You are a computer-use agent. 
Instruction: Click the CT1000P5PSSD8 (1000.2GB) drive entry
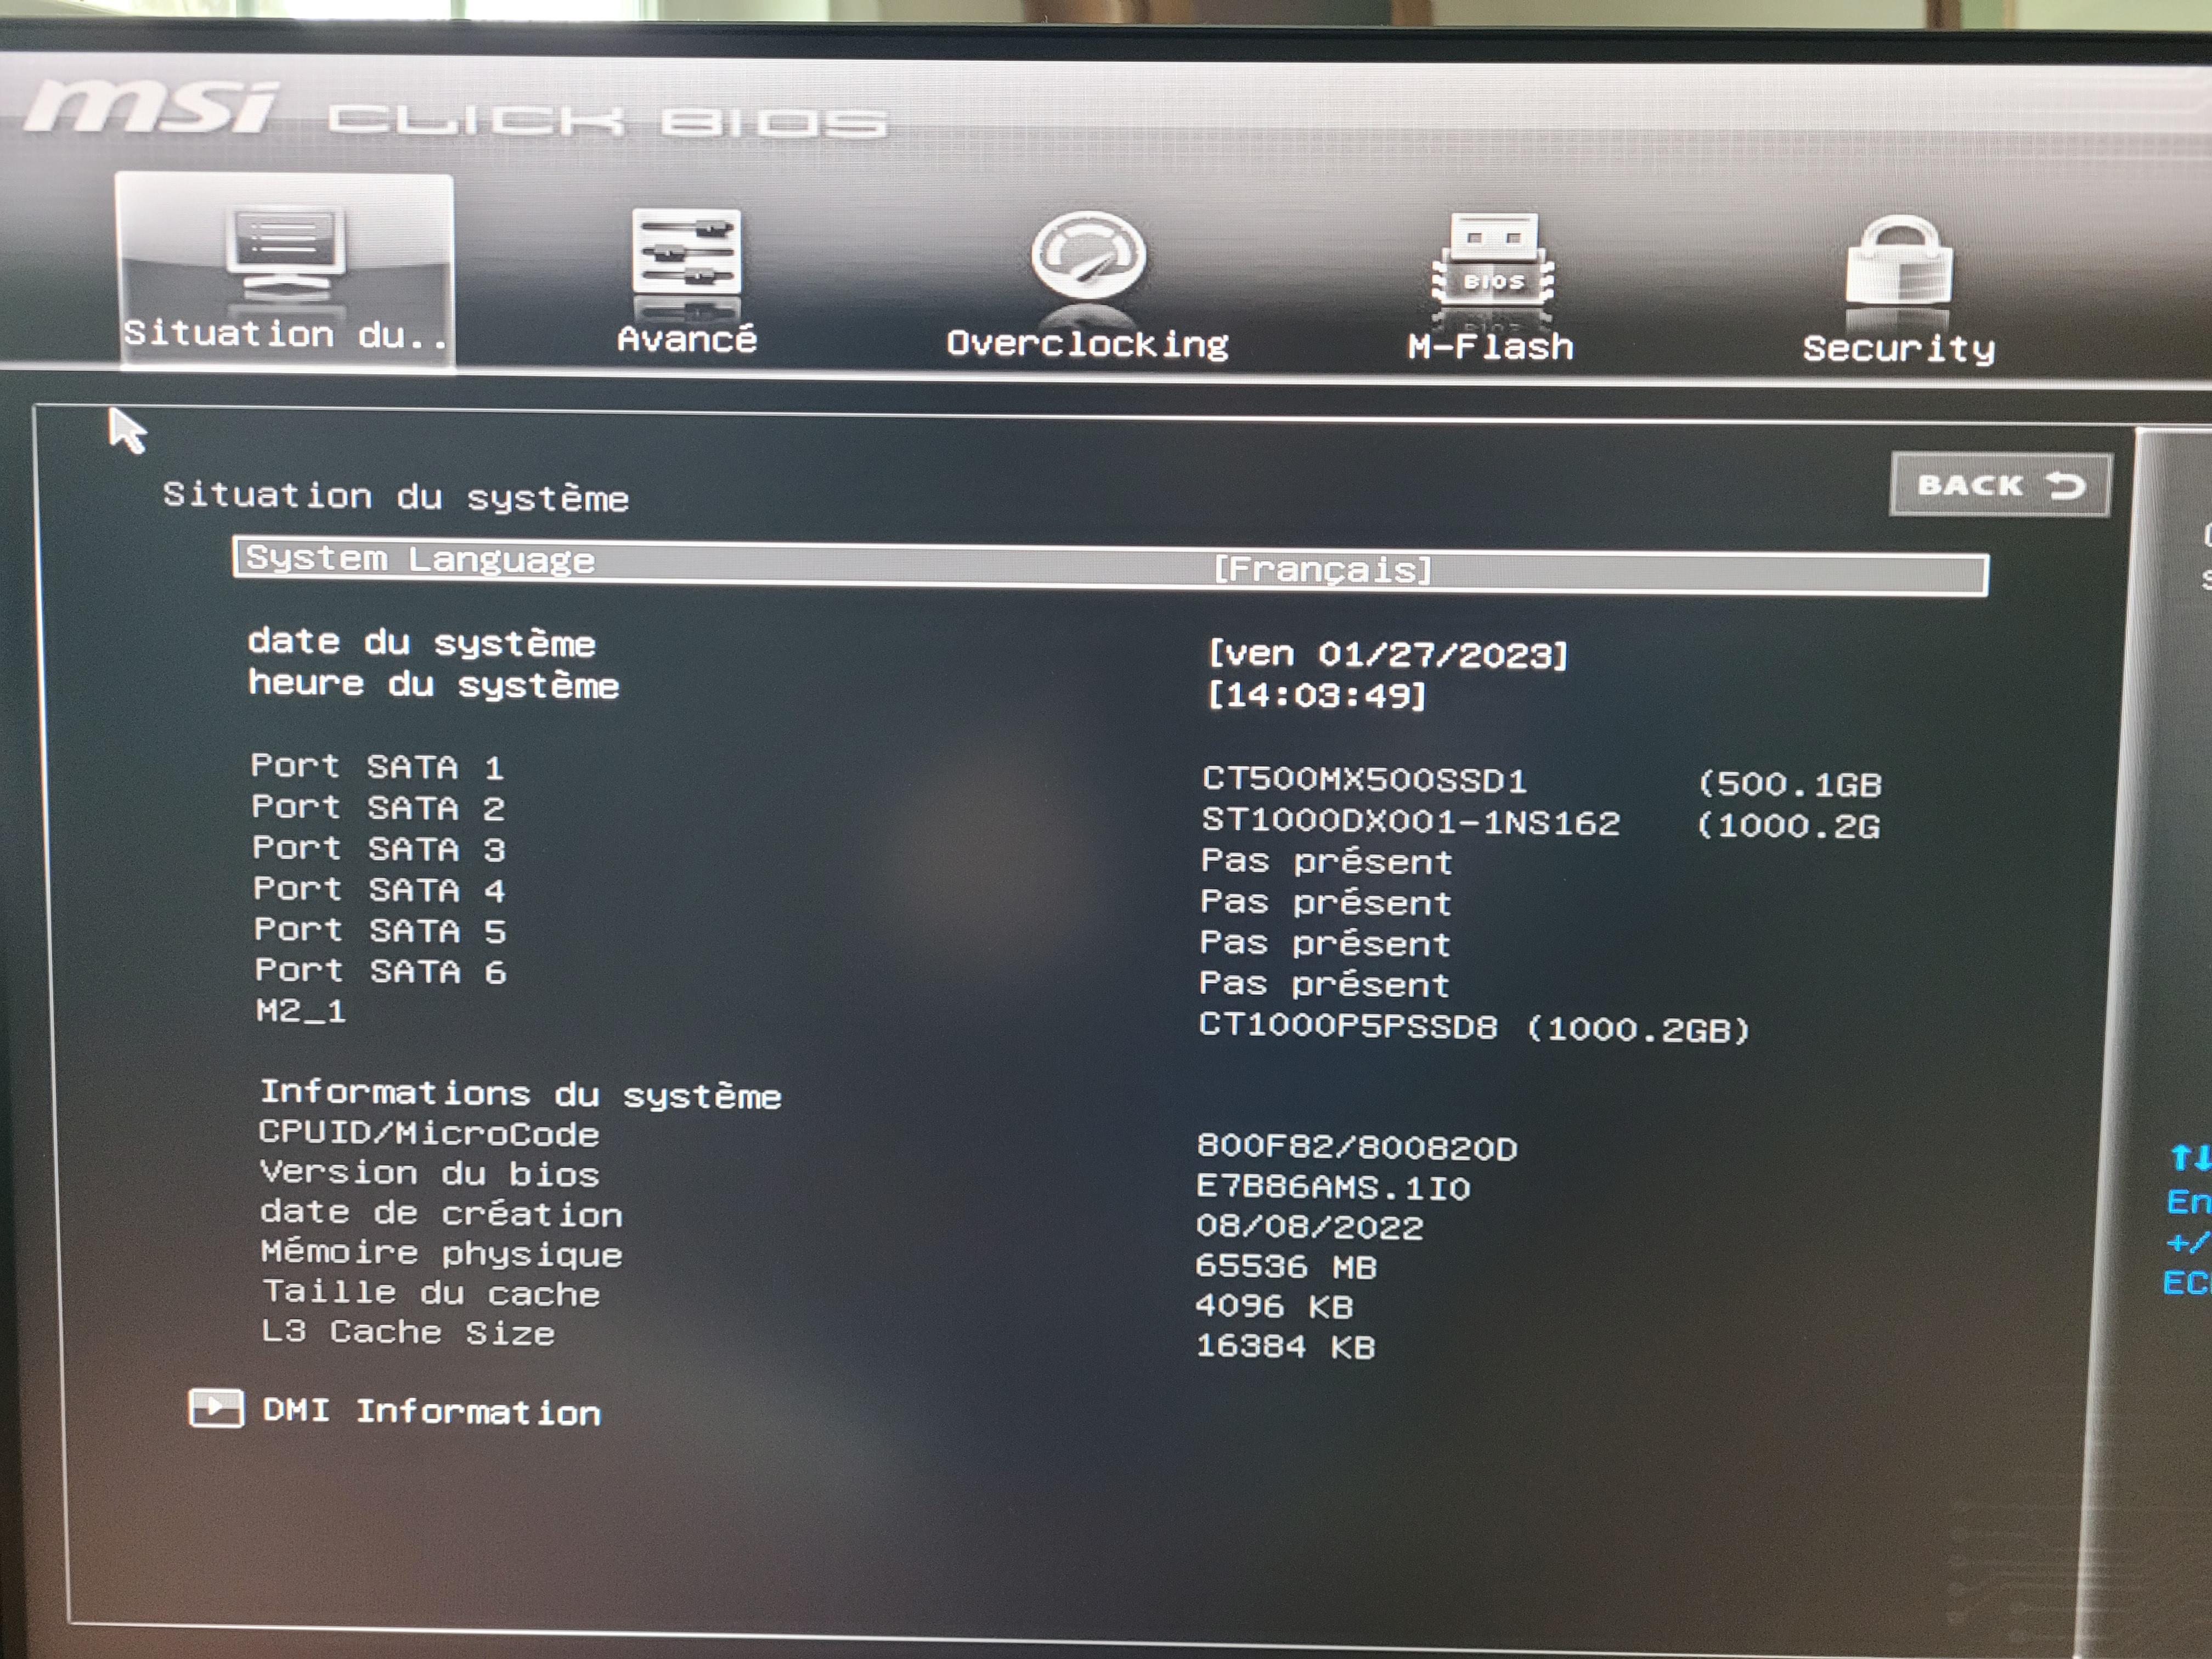coord(1474,1028)
